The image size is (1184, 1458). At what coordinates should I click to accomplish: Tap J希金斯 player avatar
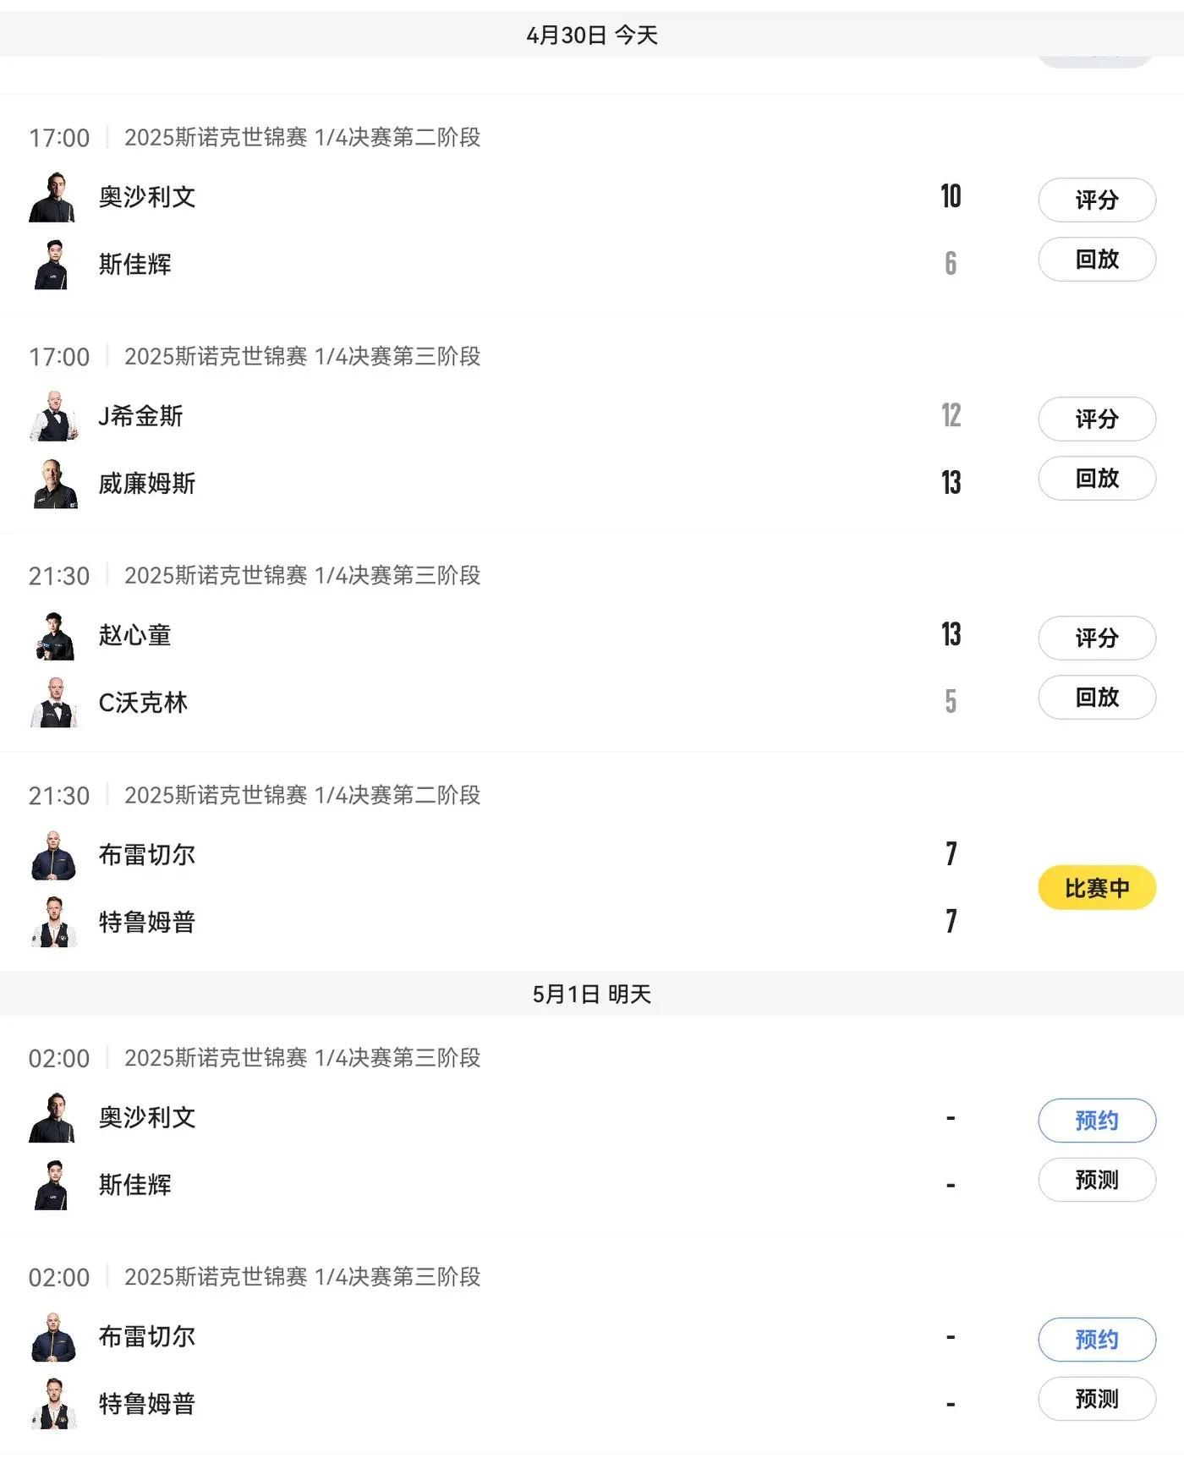click(53, 416)
